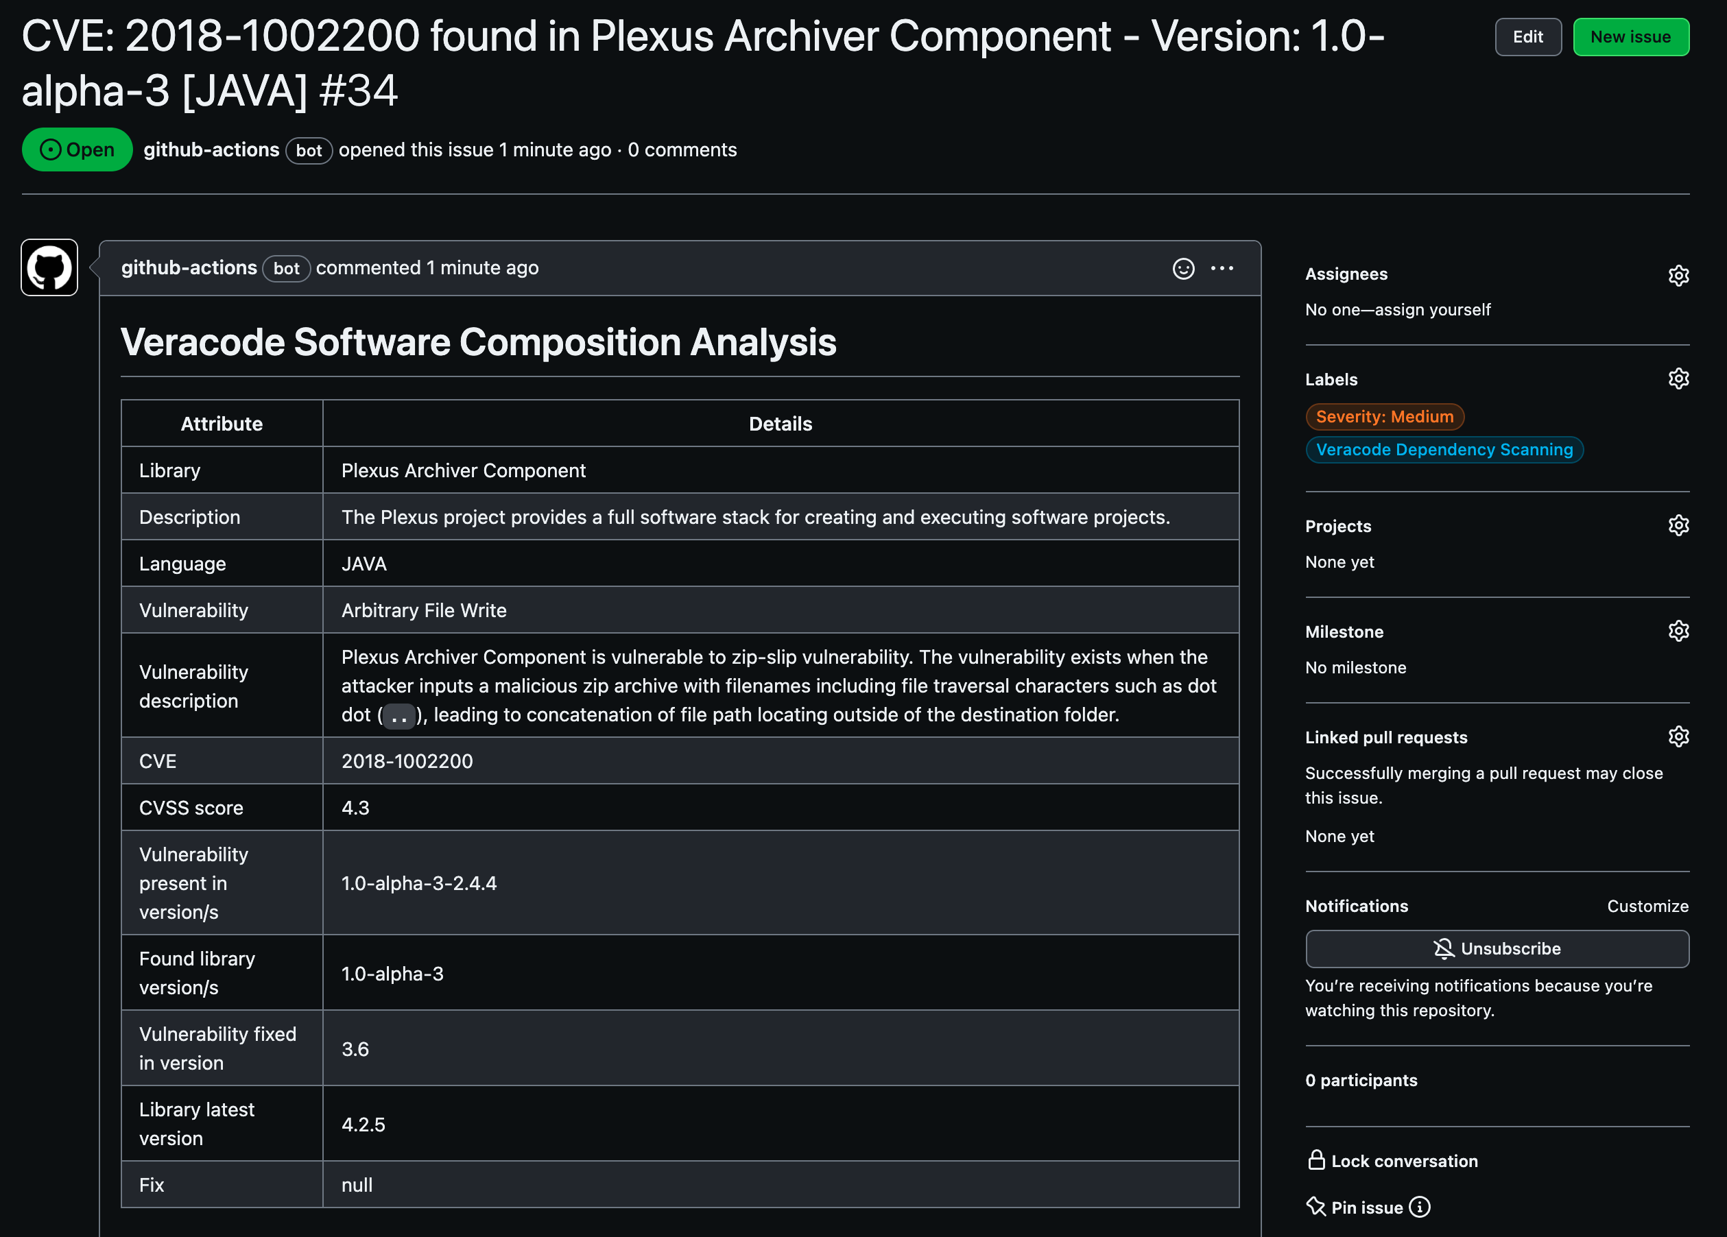Create a New issue
Viewport: 1727px width, 1237px height.
[1630, 37]
